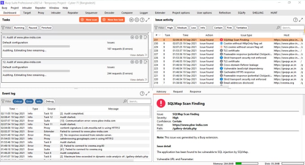
Task: Switch to the Proxy tab
Action: (41, 13)
